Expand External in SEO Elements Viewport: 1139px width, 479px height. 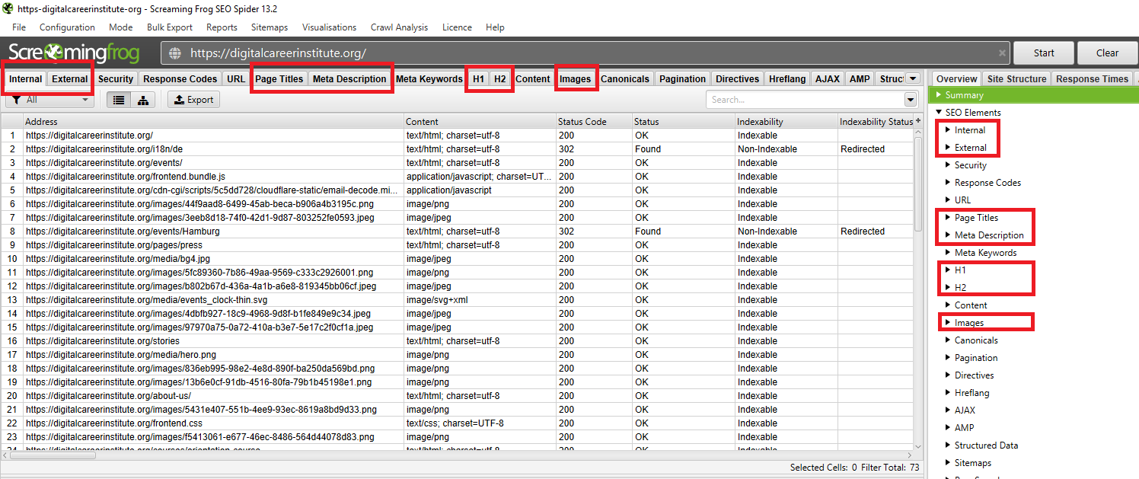(x=948, y=148)
